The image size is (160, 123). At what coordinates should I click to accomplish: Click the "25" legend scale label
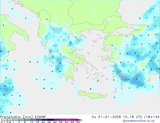tap(49, 122)
